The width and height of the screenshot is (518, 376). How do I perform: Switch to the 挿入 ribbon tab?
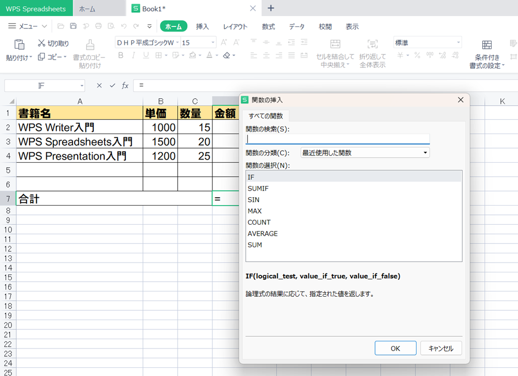(202, 26)
